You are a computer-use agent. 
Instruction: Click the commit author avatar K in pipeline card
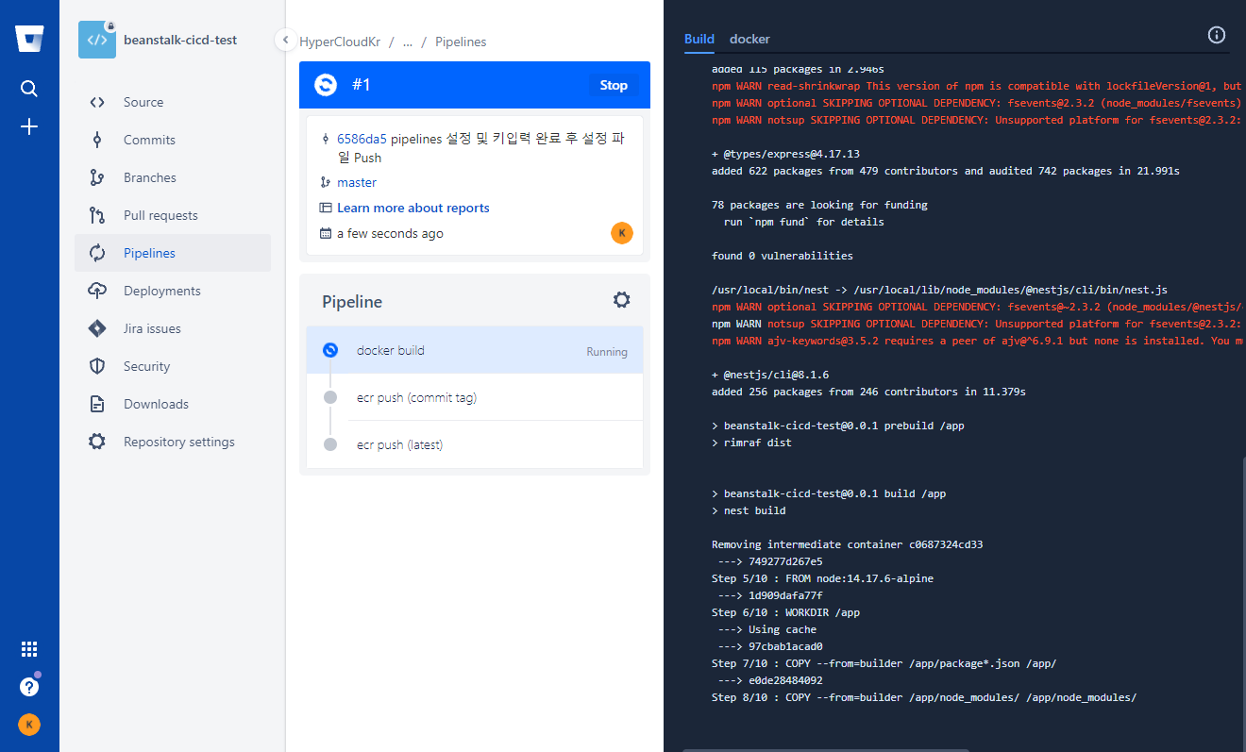pos(622,233)
